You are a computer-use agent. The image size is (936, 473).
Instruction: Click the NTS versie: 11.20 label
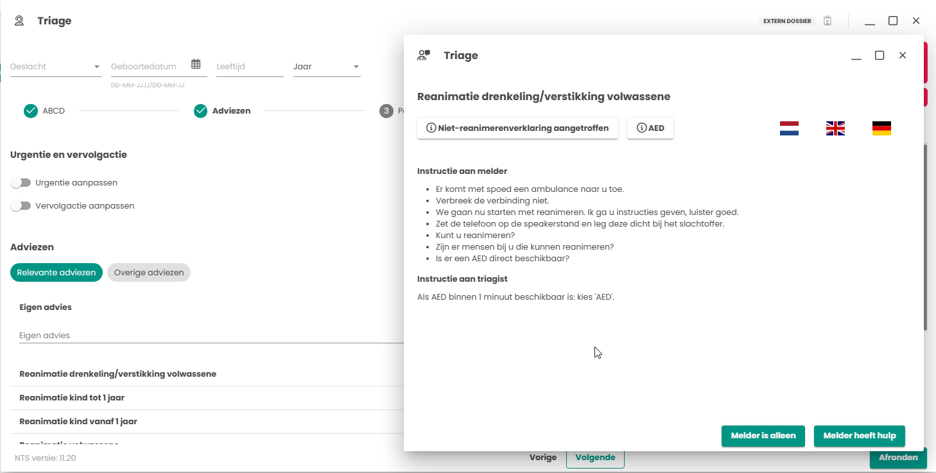(46, 458)
